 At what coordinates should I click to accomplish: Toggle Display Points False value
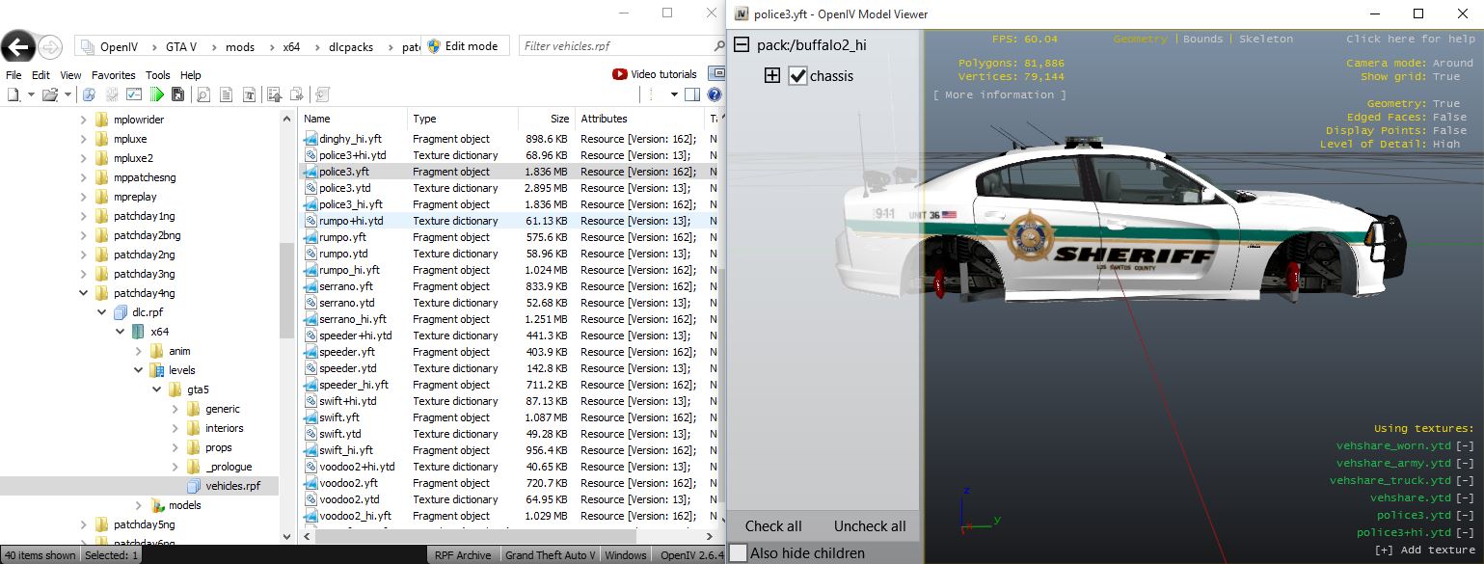1449,130
